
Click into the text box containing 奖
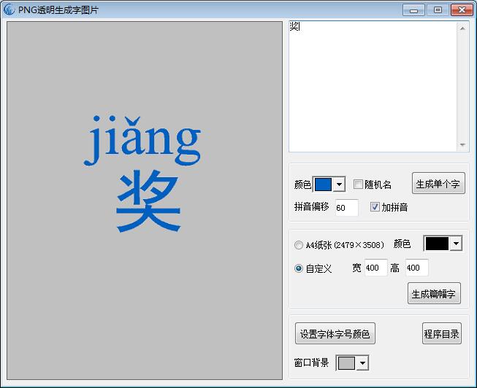point(373,87)
